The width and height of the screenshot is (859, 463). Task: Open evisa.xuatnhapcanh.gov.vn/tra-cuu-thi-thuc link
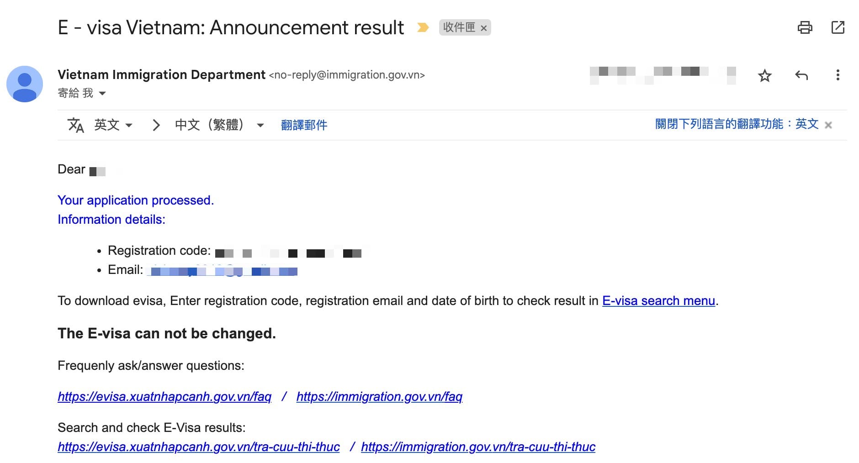point(199,447)
